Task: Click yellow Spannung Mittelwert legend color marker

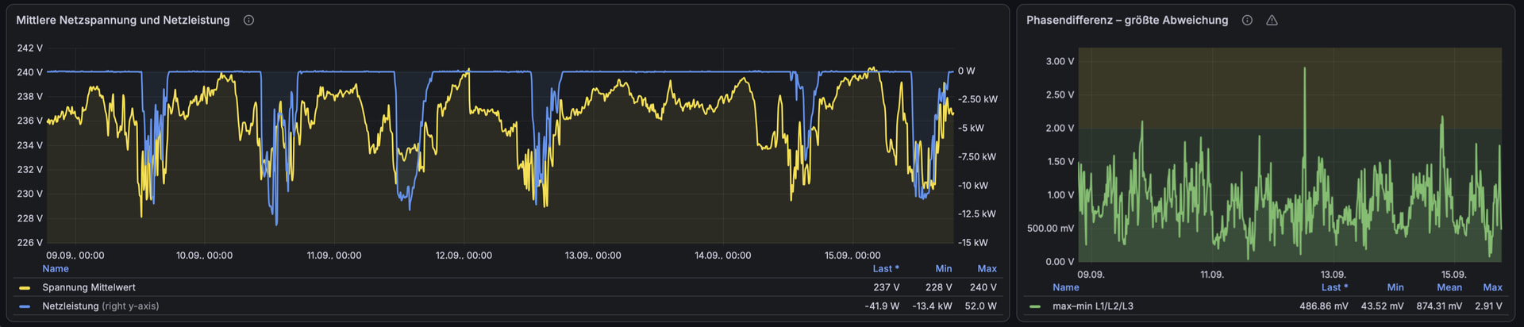Action: coord(25,288)
